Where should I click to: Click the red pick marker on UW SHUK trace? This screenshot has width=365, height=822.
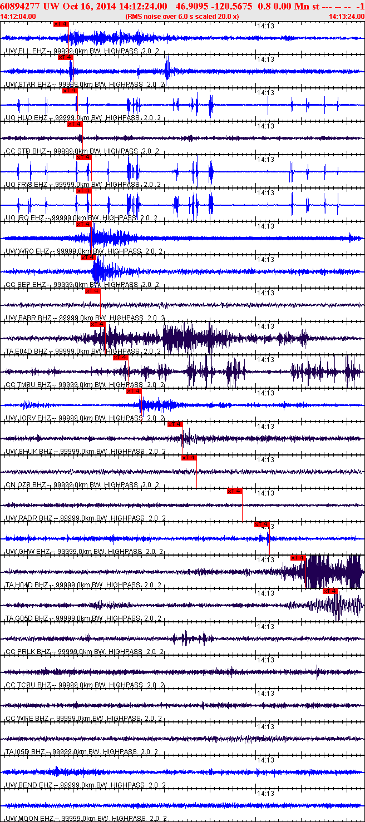click(x=175, y=424)
